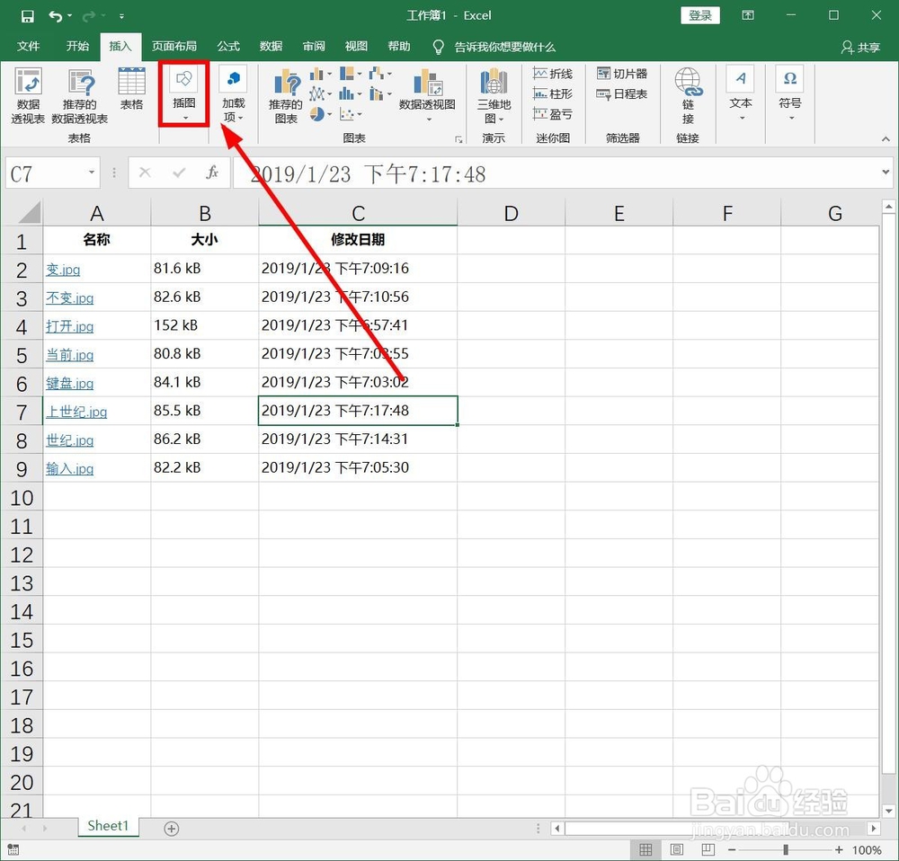
Task: Open the 键盘.jpg hyperlink
Action: 70,383
